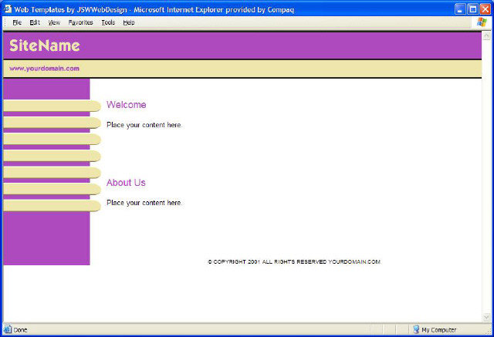Click the Windows flag logo beside the menu bar
Image resolution: width=494 pixels, height=337 pixels.
coord(482,22)
